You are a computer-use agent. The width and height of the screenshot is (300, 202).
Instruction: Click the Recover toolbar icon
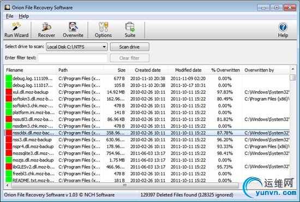pos(46,30)
